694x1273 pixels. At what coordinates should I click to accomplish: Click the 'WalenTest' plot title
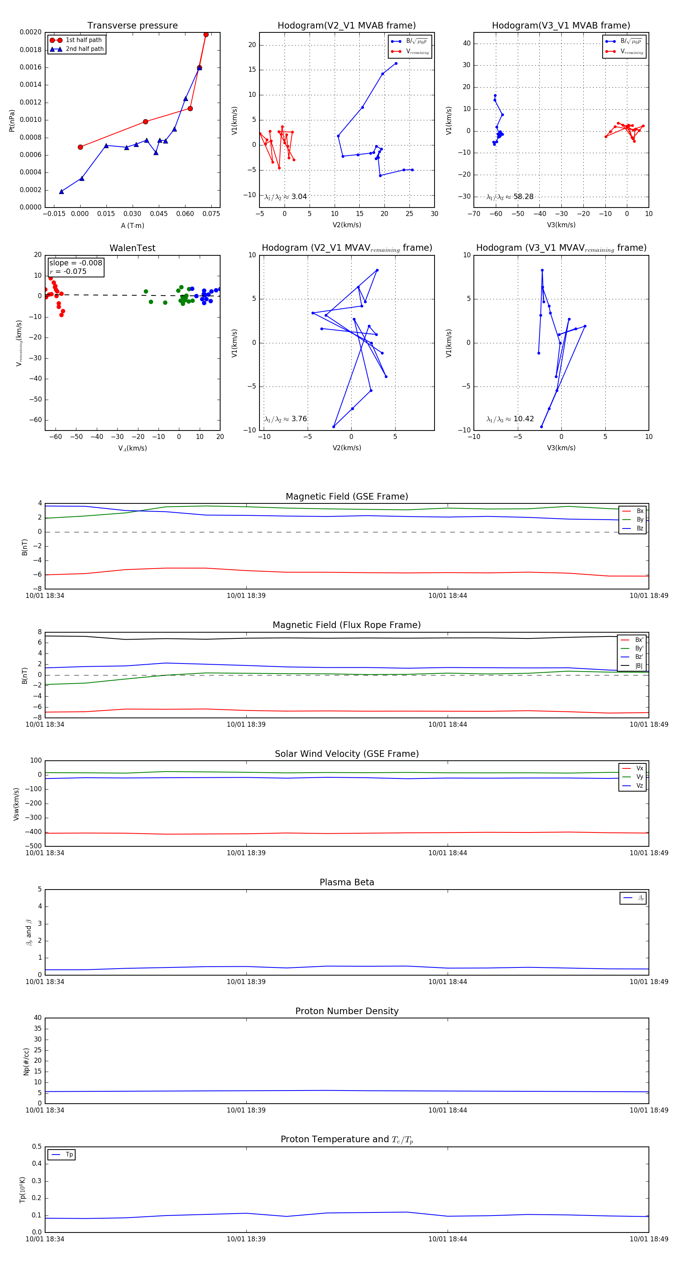pyautogui.click(x=132, y=248)
